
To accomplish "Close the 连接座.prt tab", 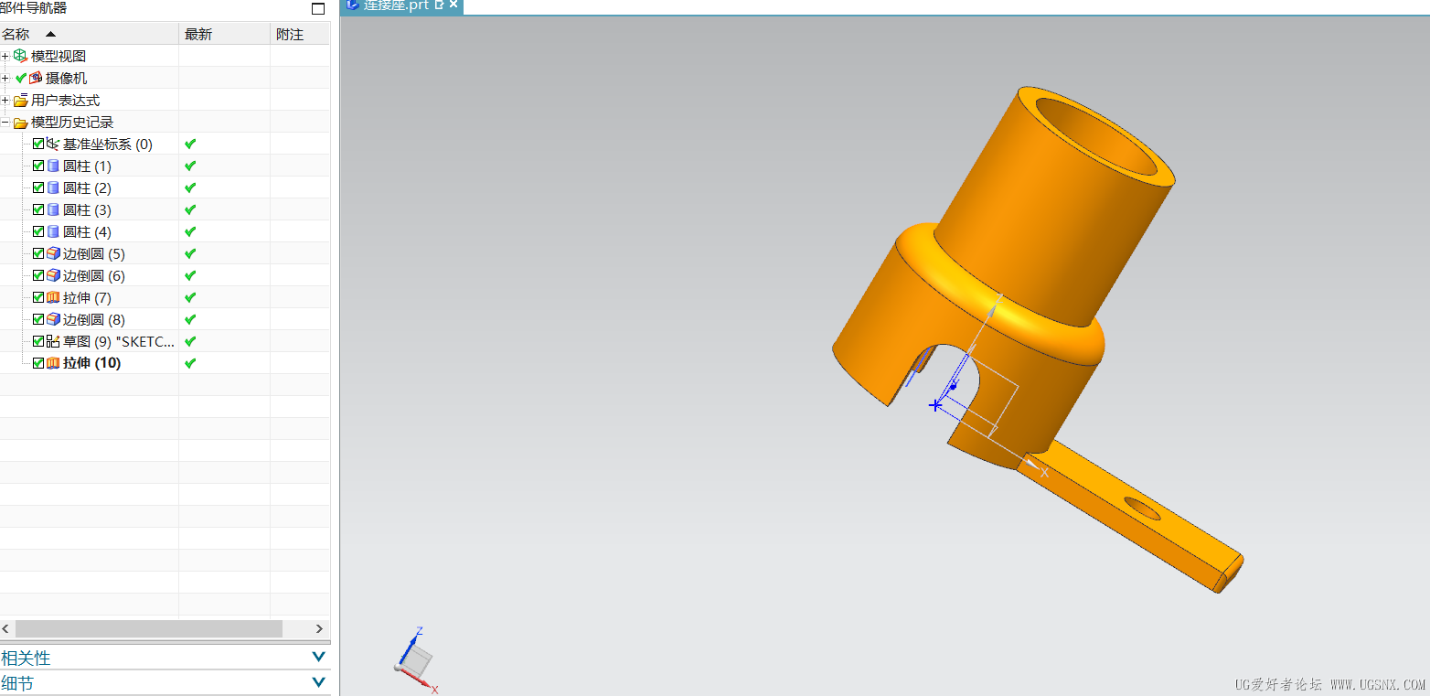I will (x=454, y=5).
